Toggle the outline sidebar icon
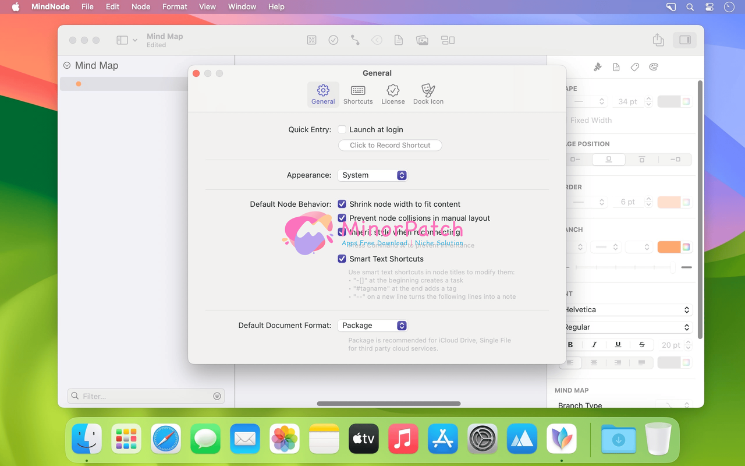 (x=122, y=40)
